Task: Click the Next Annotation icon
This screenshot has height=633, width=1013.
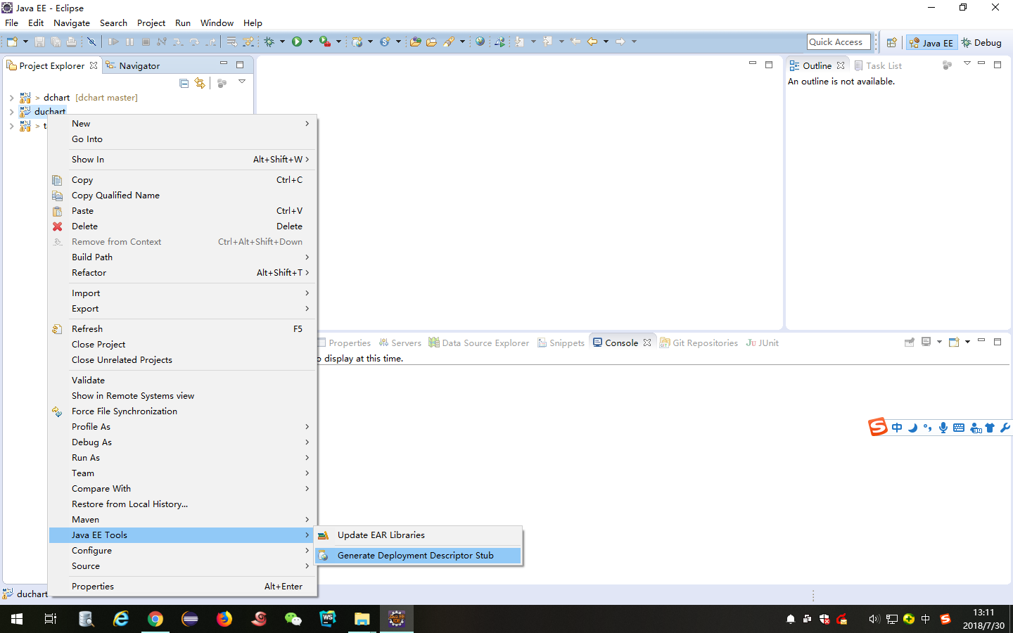Action: (519, 41)
